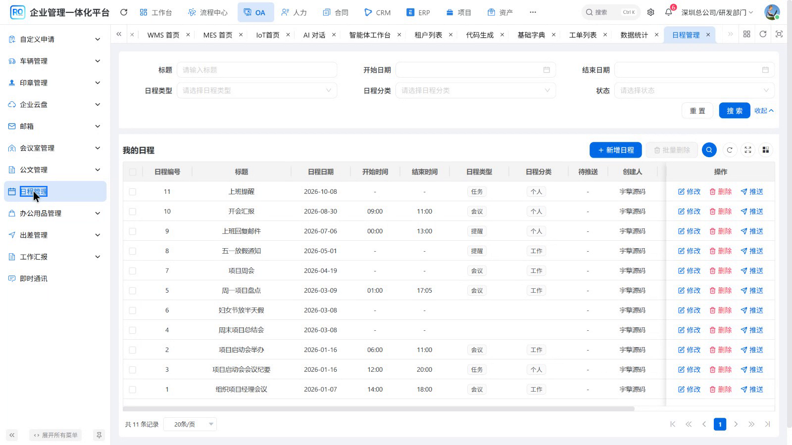
Task: Close the WMS 首页 tab
Action: coord(188,35)
